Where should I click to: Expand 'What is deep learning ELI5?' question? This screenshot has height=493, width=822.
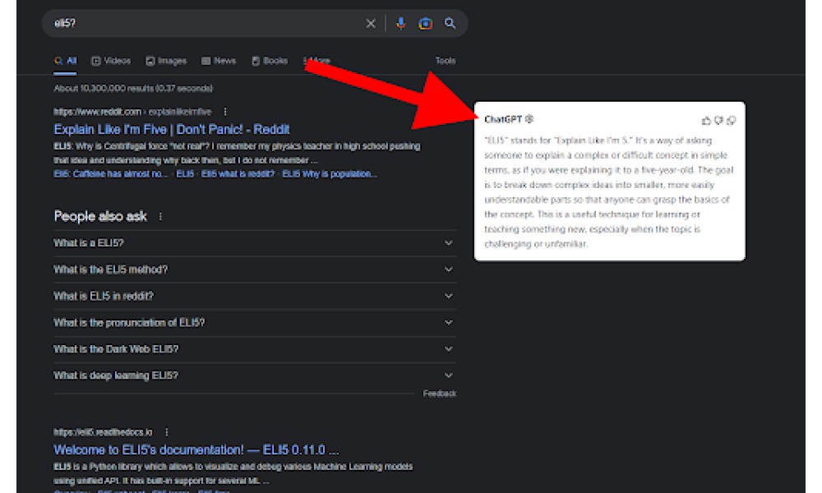point(255,376)
